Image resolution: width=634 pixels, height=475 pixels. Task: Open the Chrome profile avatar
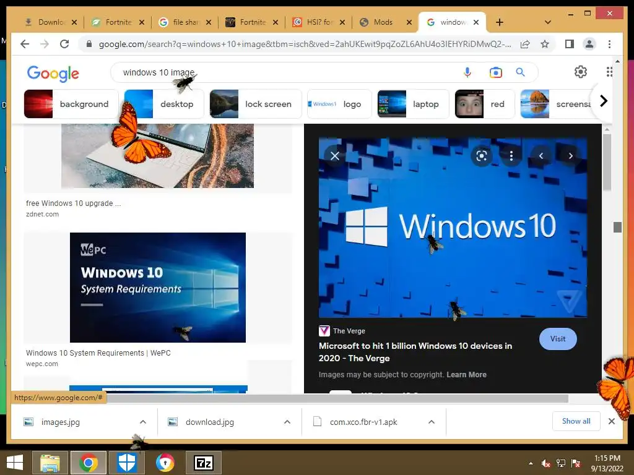pyautogui.click(x=589, y=44)
